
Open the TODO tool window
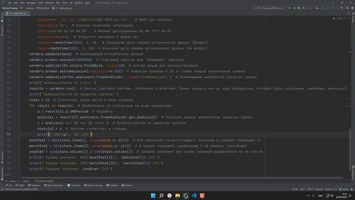(x=20, y=185)
